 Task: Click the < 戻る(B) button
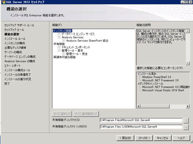click(125, 138)
